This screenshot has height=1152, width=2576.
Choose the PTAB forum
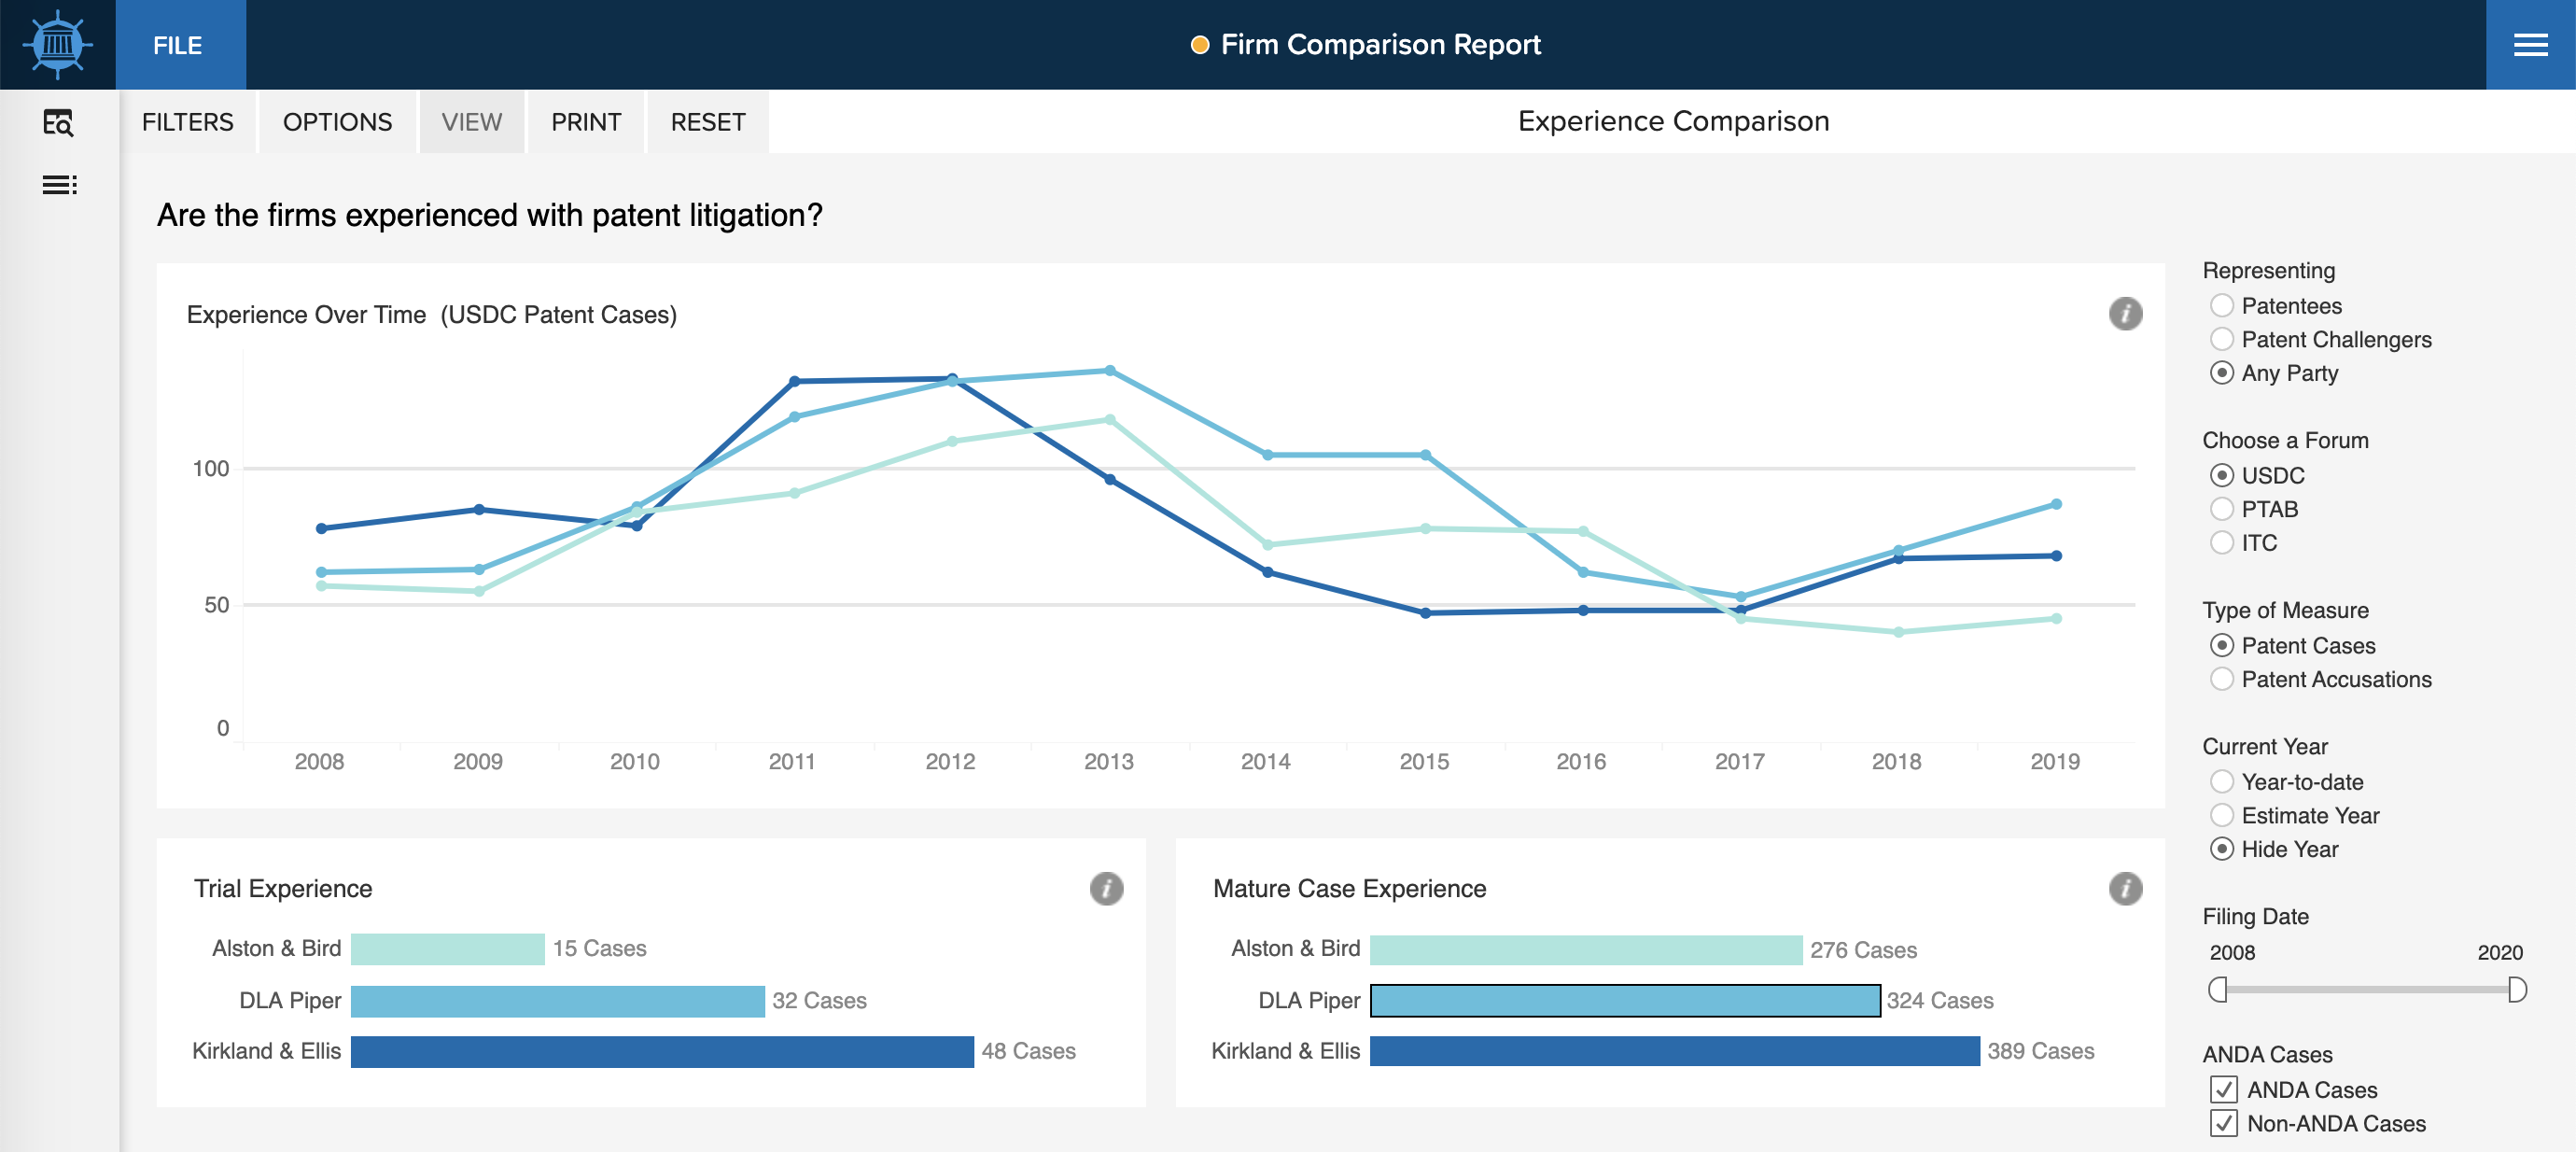coord(2222,509)
